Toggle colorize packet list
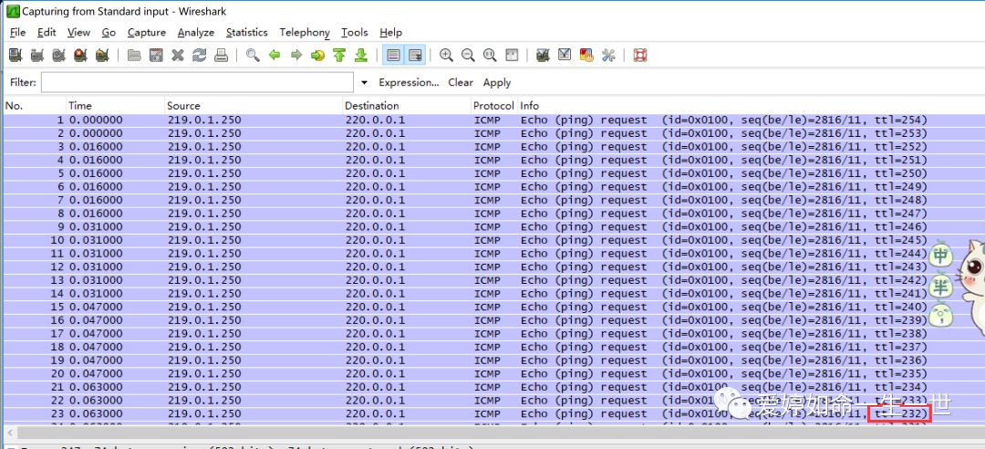The width and height of the screenshot is (985, 449). point(394,56)
